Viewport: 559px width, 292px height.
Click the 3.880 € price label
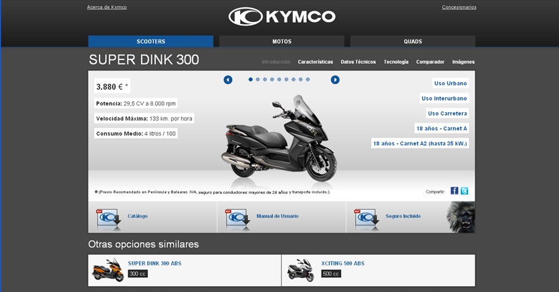coord(112,86)
